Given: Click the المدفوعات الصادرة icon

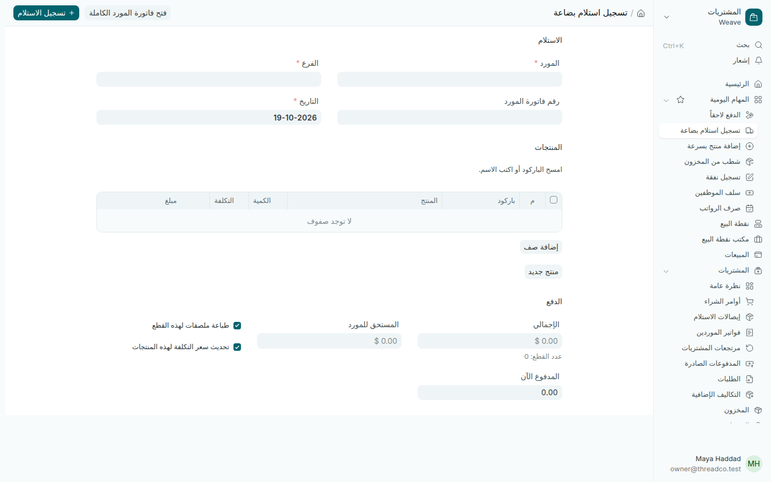Looking at the screenshot, I should click(750, 364).
